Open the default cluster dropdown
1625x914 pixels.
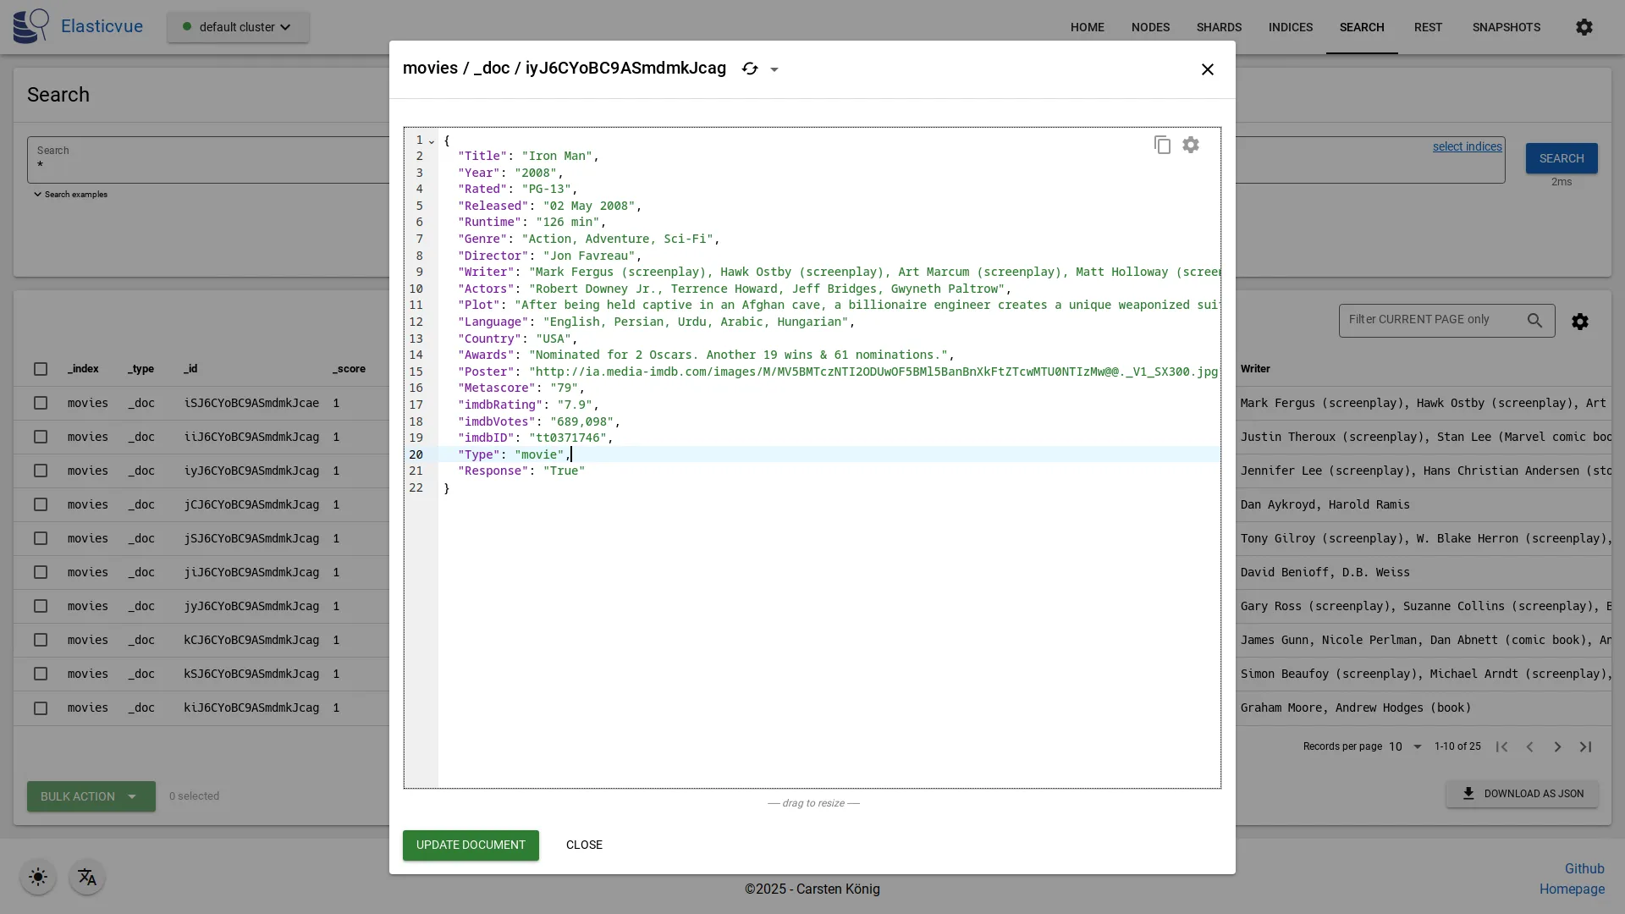coord(237,26)
